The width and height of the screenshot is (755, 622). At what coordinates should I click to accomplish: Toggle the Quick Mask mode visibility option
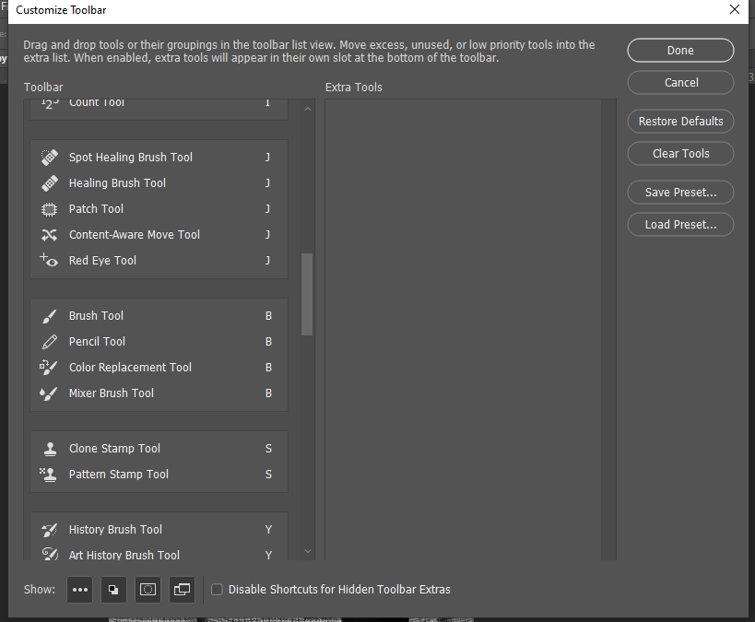click(x=147, y=590)
